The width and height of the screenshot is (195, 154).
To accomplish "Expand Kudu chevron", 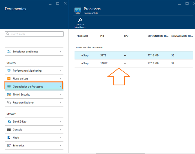I will click(60, 138).
